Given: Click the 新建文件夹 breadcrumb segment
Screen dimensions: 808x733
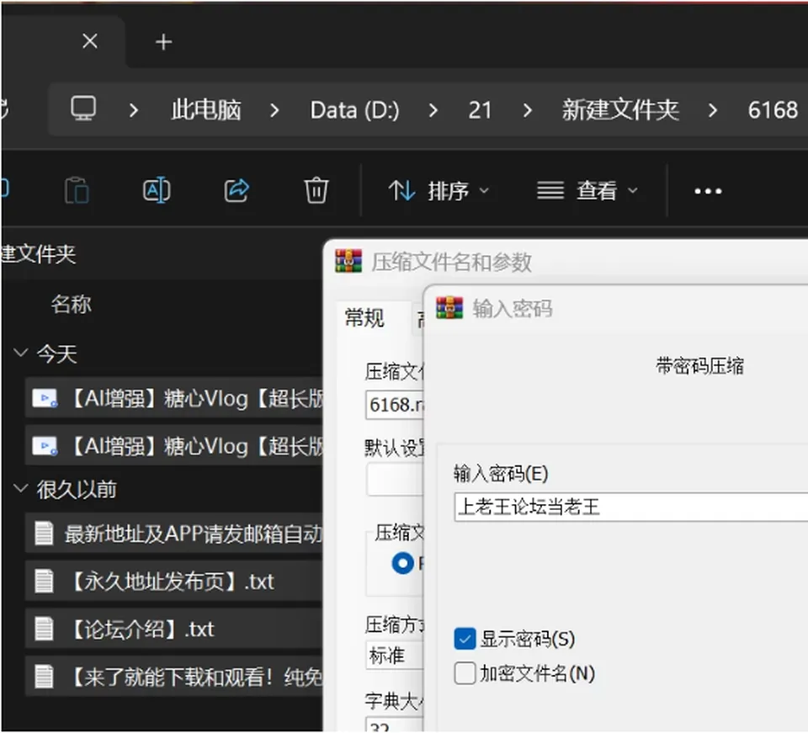Looking at the screenshot, I should [620, 109].
